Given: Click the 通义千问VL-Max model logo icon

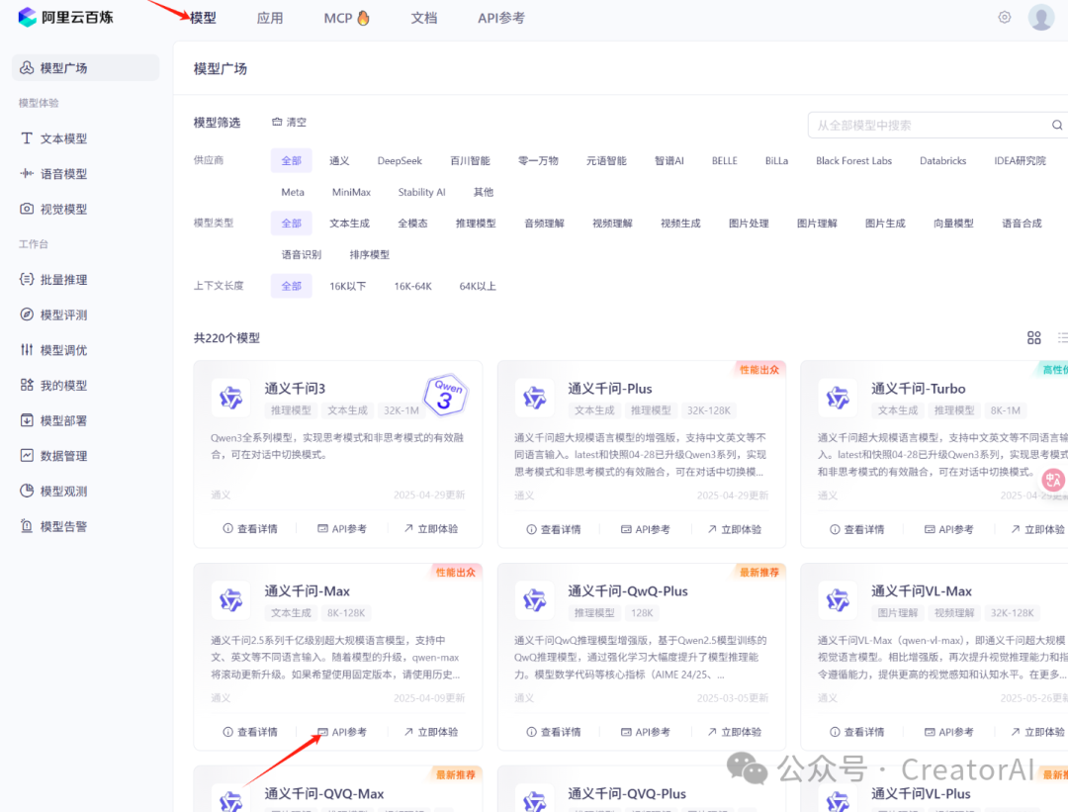Looking at the screenshot, I should [x=838, y=600].
